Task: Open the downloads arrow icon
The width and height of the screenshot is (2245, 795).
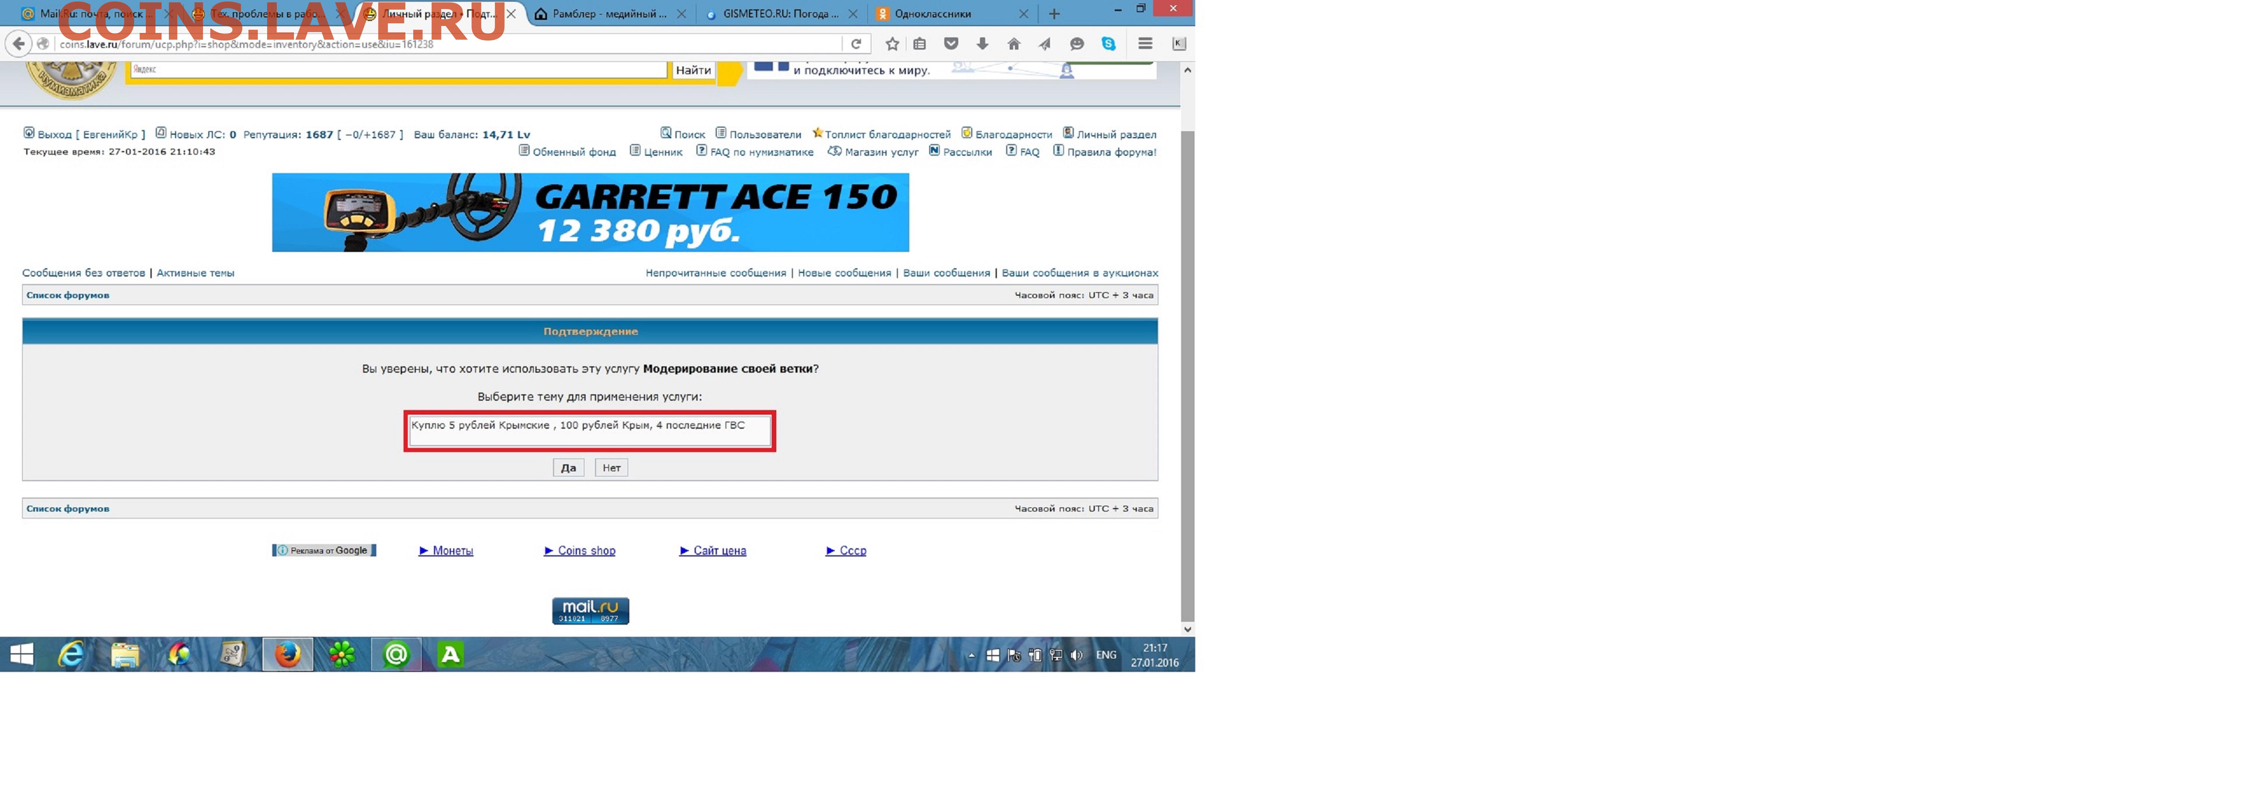Action: click(982, 43)
